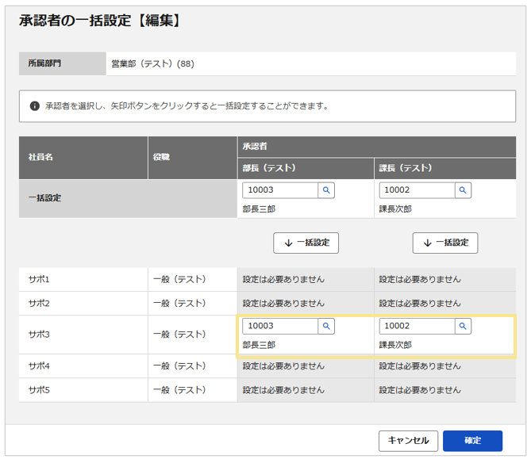Viewport: 531px width, 463px height.
Task: Click the 役職 column header
Action: click(x=161, y=157)
